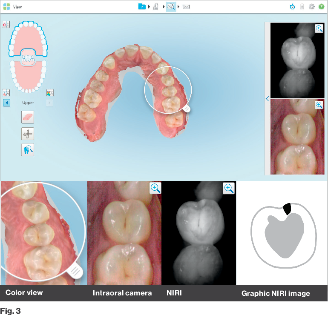Viewport: 328px width, 315px height.
Task: Open the Rx patient card step
Action: click(141, 7)
